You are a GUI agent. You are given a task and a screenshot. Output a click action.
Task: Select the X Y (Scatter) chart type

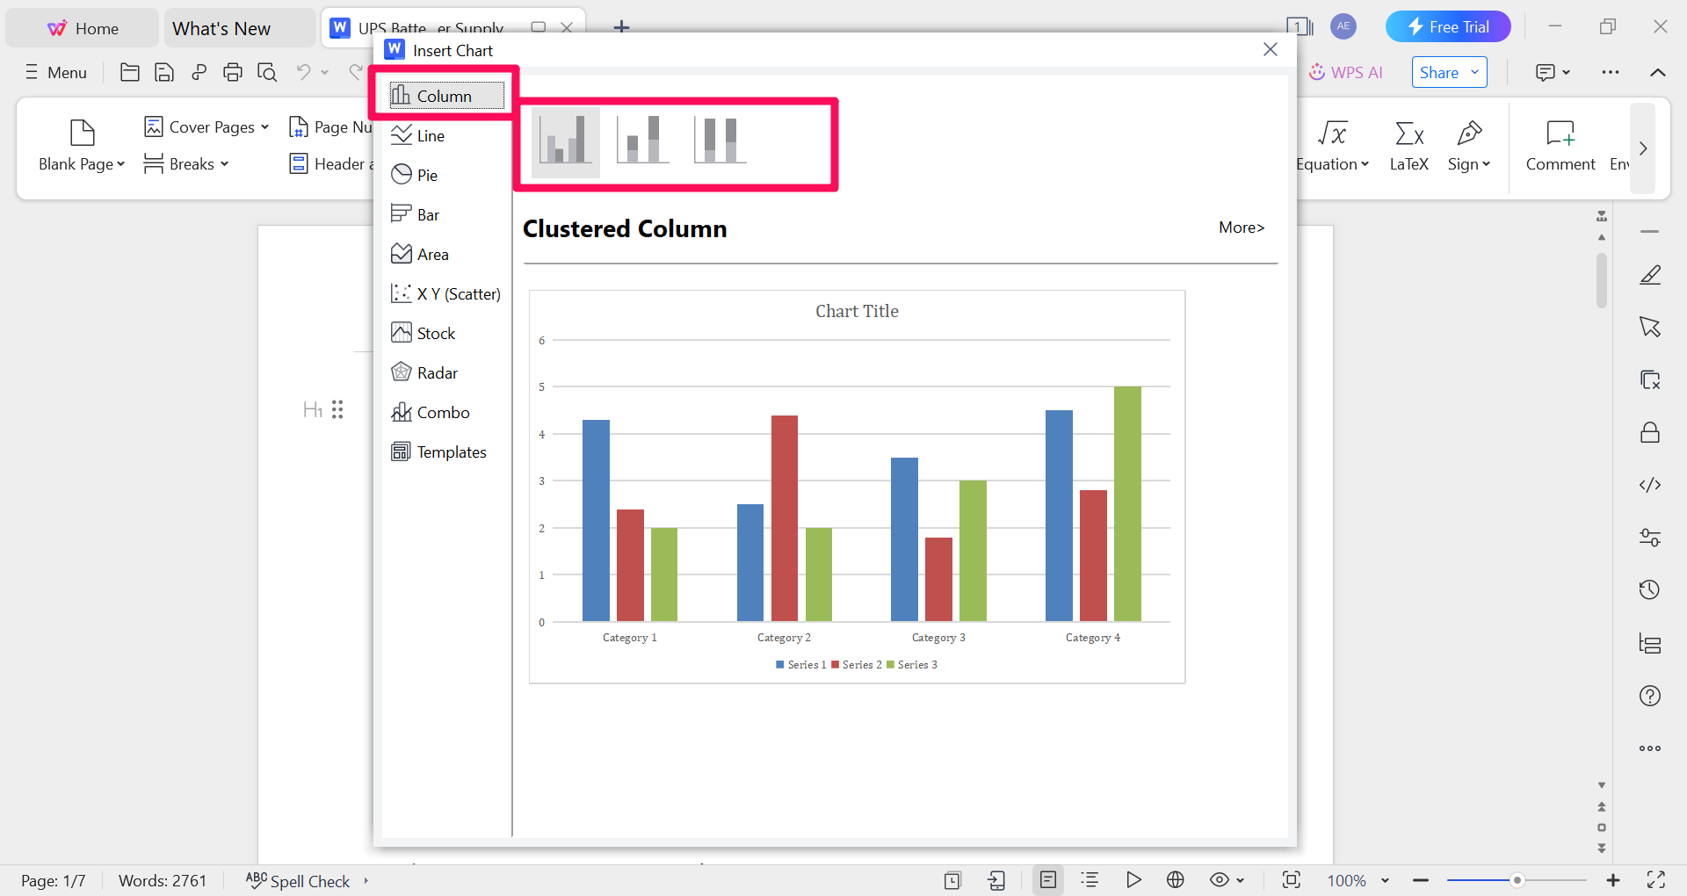tap(446, 293)
